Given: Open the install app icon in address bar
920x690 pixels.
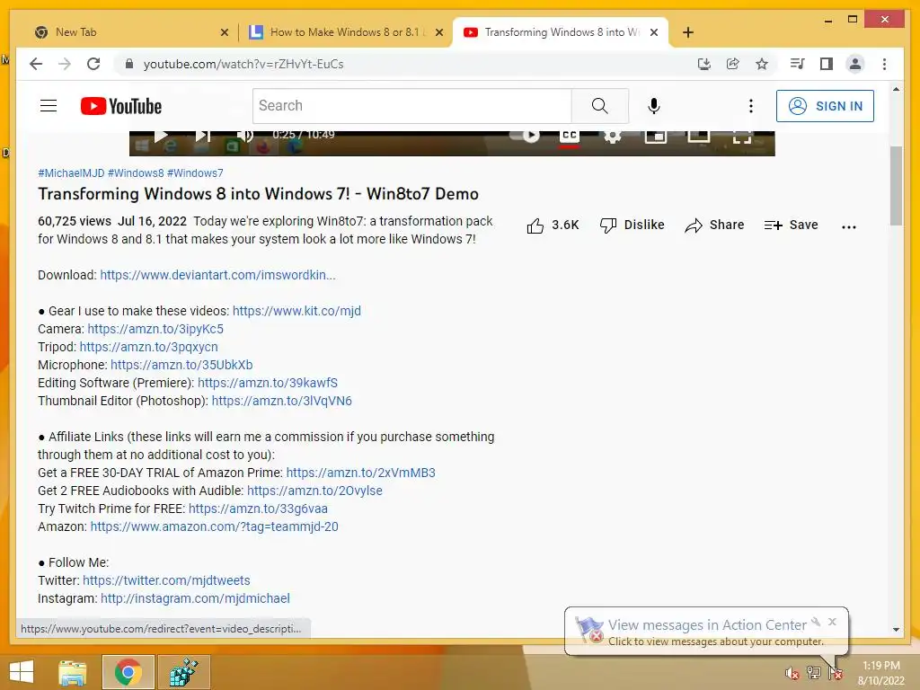Looking at the screenshot, I should tap(704, 64).
